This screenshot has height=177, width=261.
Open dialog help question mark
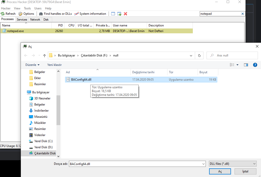click(255, 65)
